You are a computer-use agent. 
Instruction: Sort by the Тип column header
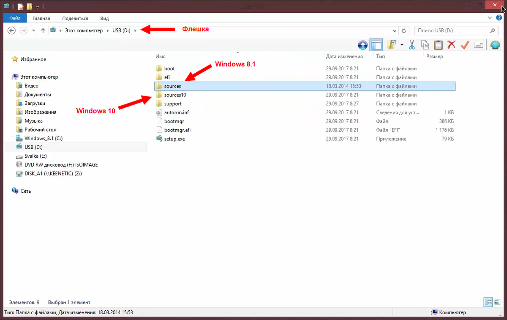(x=380, y=56)
